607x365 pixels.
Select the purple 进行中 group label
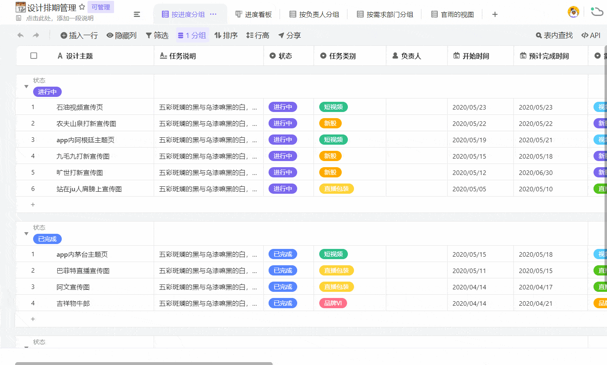(47, 92)
